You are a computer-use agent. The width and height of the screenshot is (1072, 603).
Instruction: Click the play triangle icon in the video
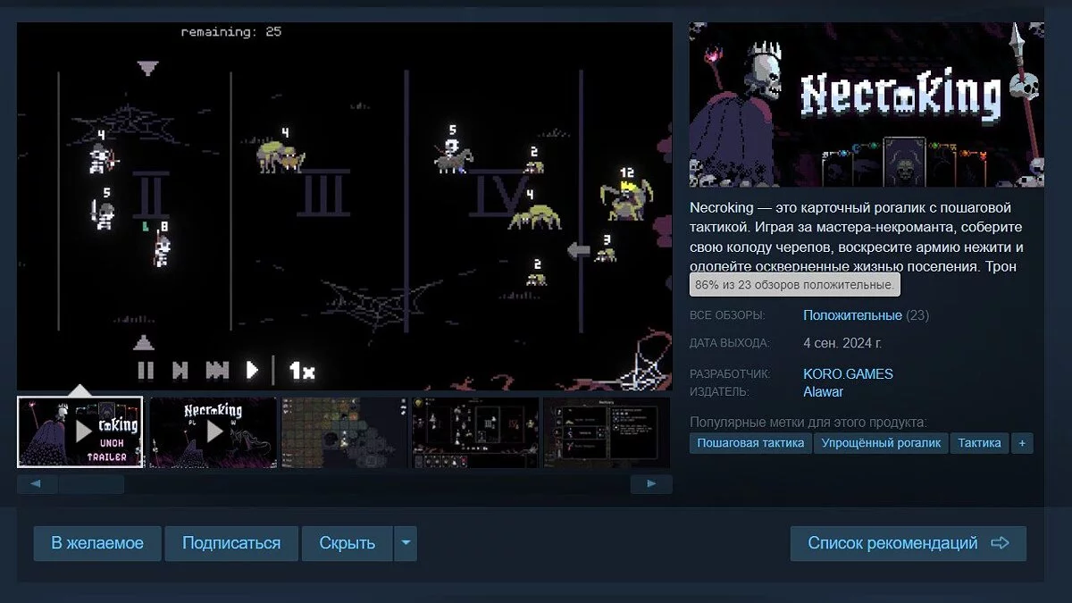coord(252,370)
